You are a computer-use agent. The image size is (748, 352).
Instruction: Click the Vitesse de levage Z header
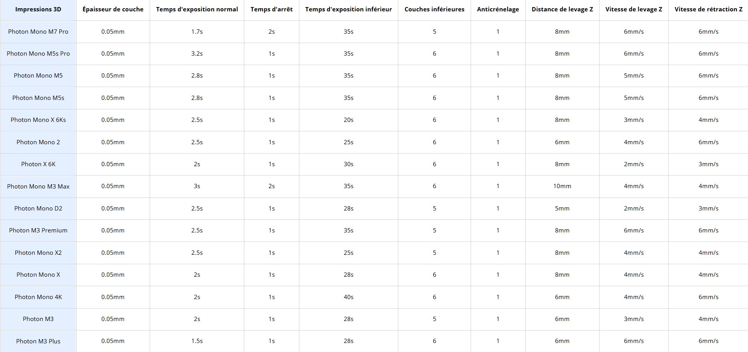point(634,9)
